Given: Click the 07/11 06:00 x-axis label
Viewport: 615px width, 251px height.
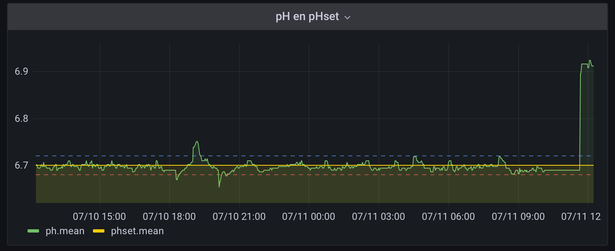Looking at the screenshot, I should coord(449,216).
